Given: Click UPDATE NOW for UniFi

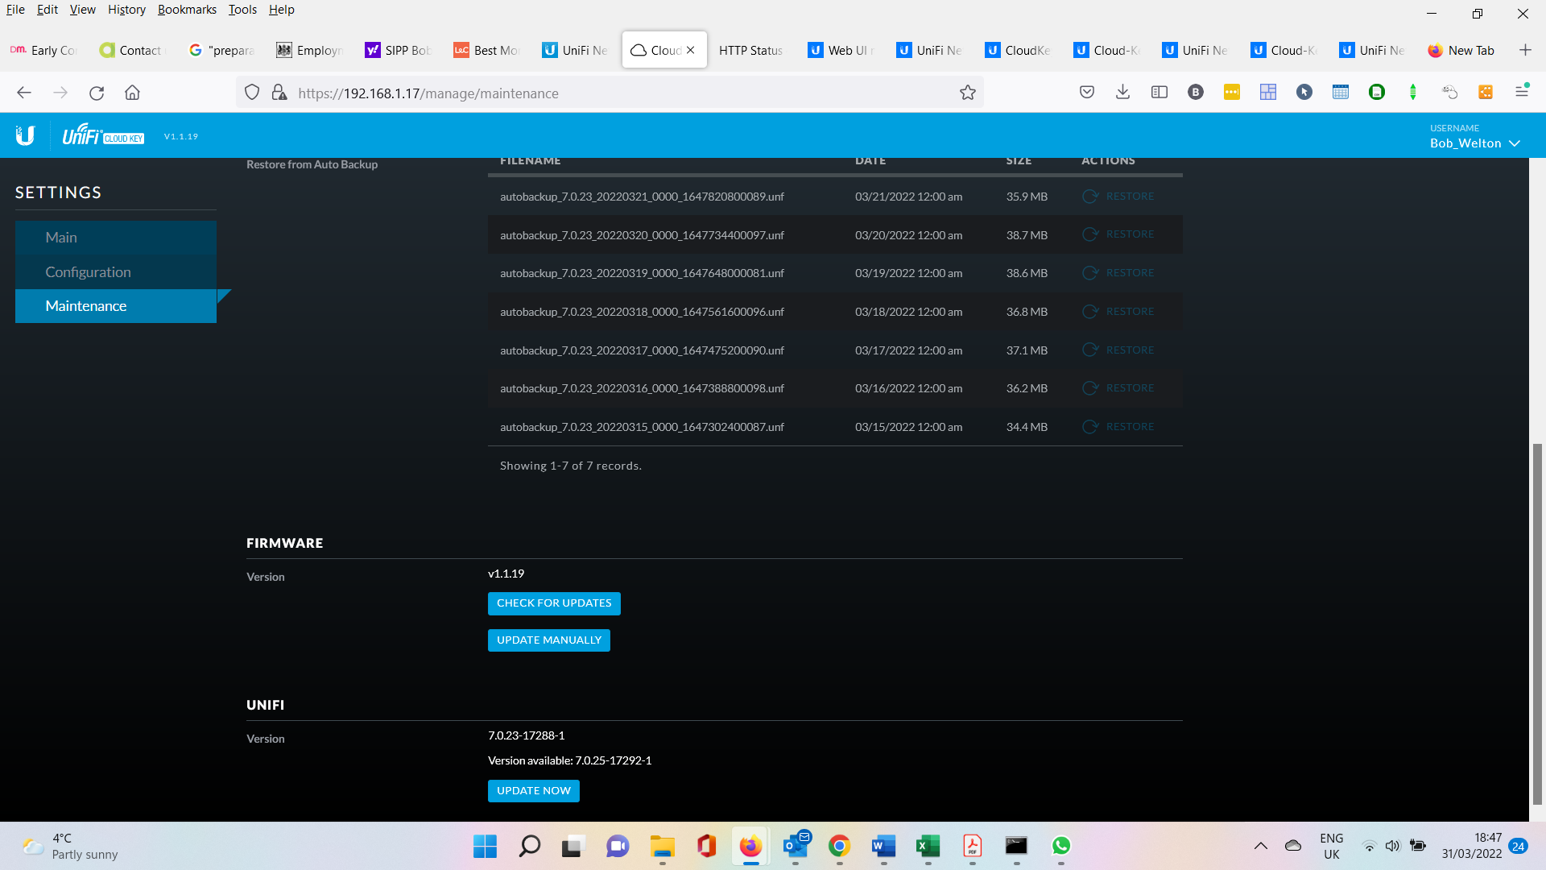Looking at the screenshot, I should (534, 791).
